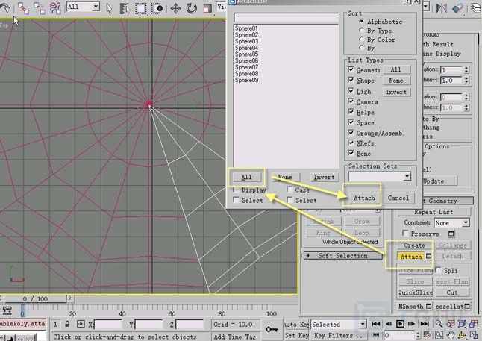The height and width of the screenshot is (341, 482).
Task: Click the Maximize Viewport toggle icon
Action: (474, 334)
